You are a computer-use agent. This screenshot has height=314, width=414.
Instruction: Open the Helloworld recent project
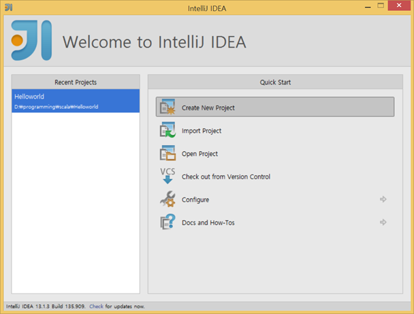pos(76,101)
